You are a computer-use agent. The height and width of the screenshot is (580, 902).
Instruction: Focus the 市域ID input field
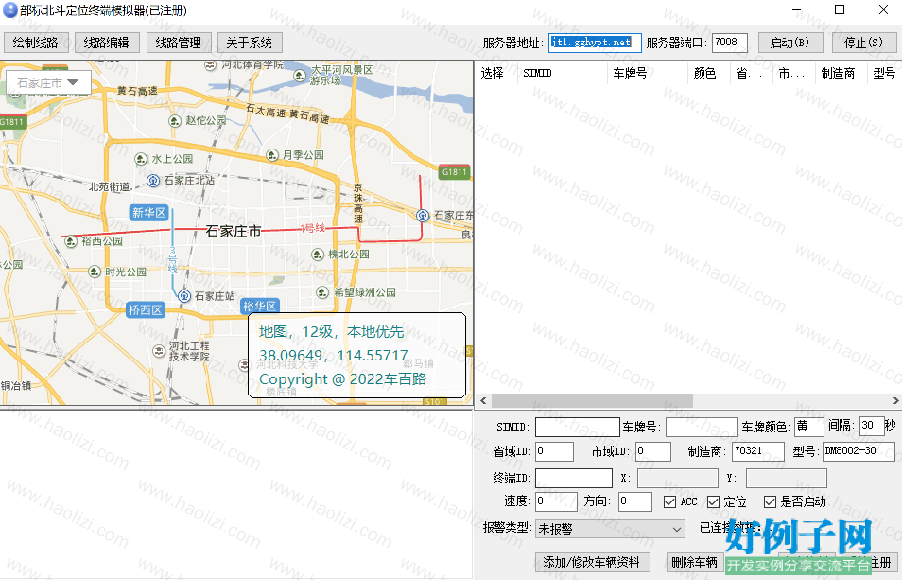point(653,451)
